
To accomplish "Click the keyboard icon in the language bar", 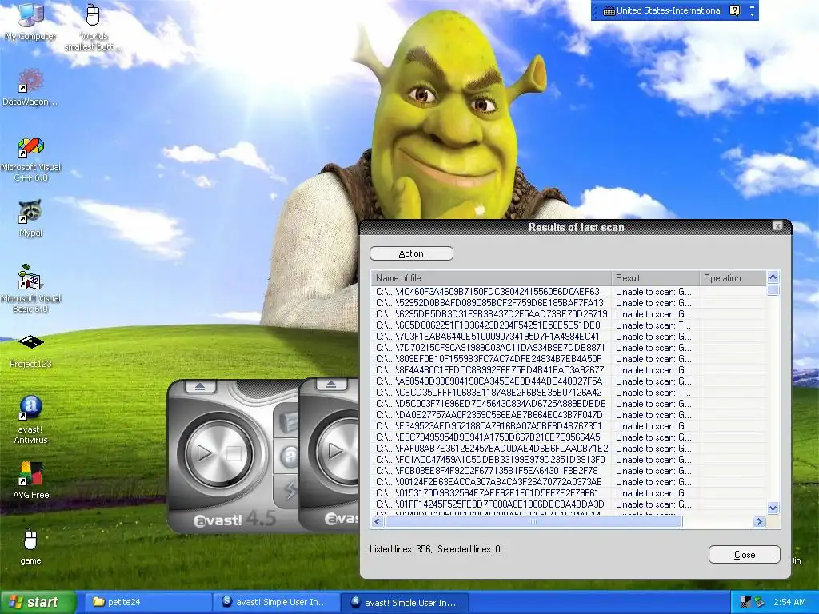I will [609, 11].
